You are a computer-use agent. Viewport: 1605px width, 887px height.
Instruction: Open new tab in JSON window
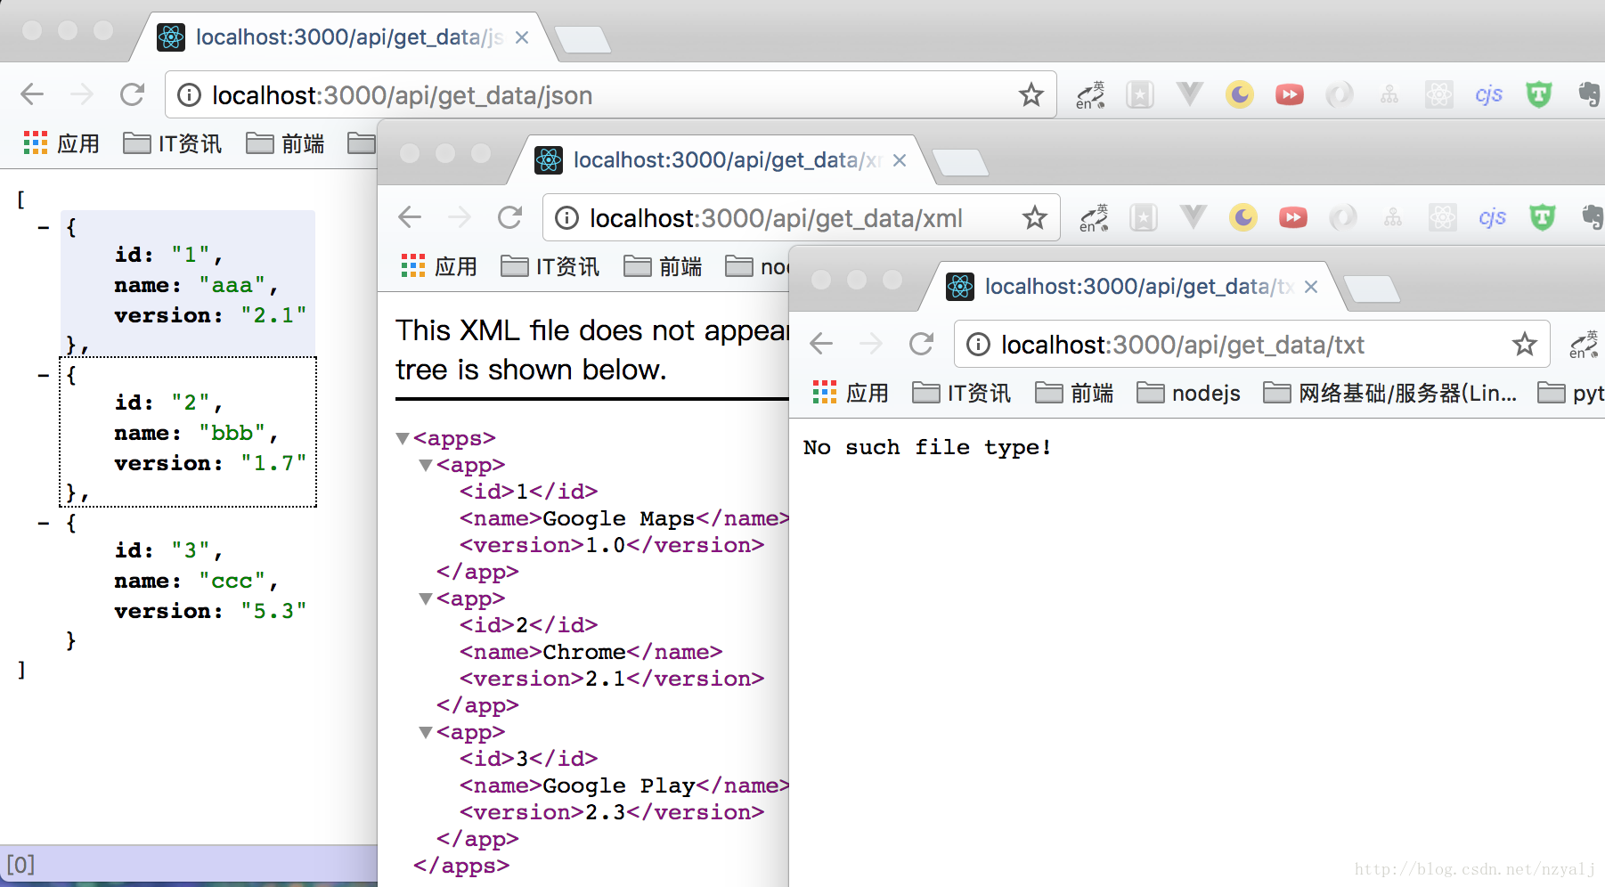point(583,40)
